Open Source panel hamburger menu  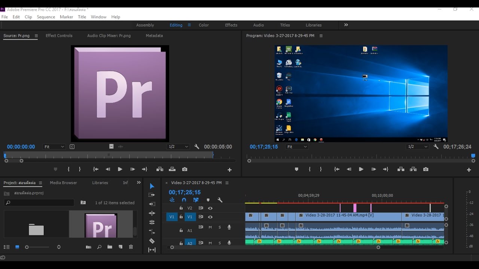click(x=36, y=36)
